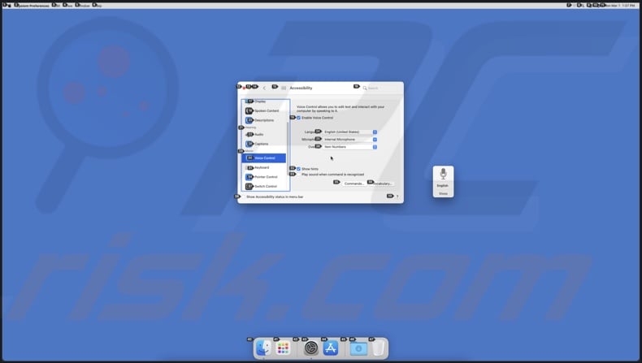Launch the App Store from the Dock
642x363 pixels.
(x=331, y=348)
